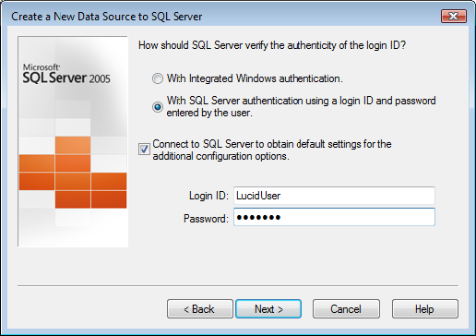This screenshot has width=476, height=336.
Task: Close the dialog using the red X
Action: click(x=454, y=16)
